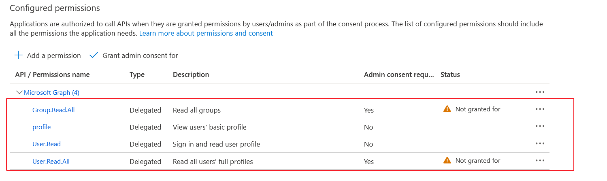Click the checkmark icon for Grant admin consent
Image resolution: width=607 pixels, height=181 pixels.
pos(94,55)
